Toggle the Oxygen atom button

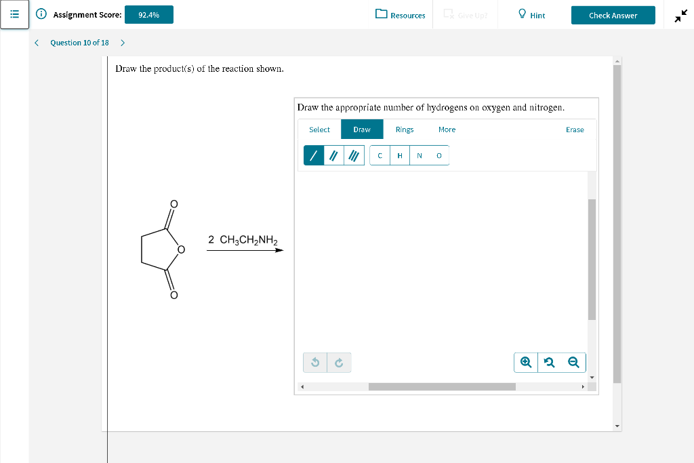[438, 155]
